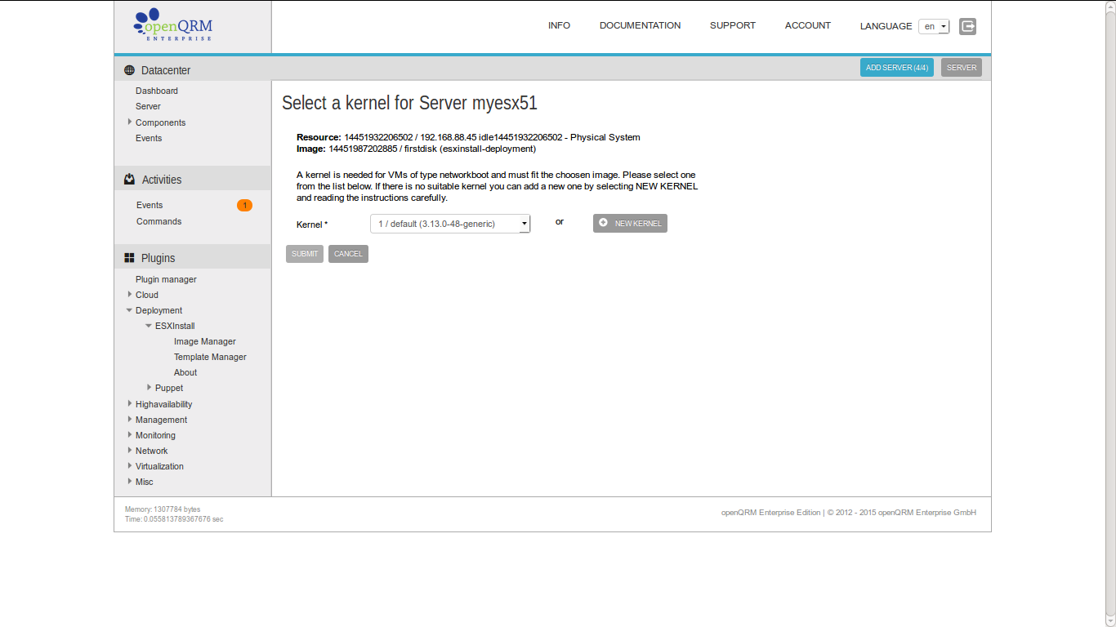Open the ESXInstall About page

[185, 372]
